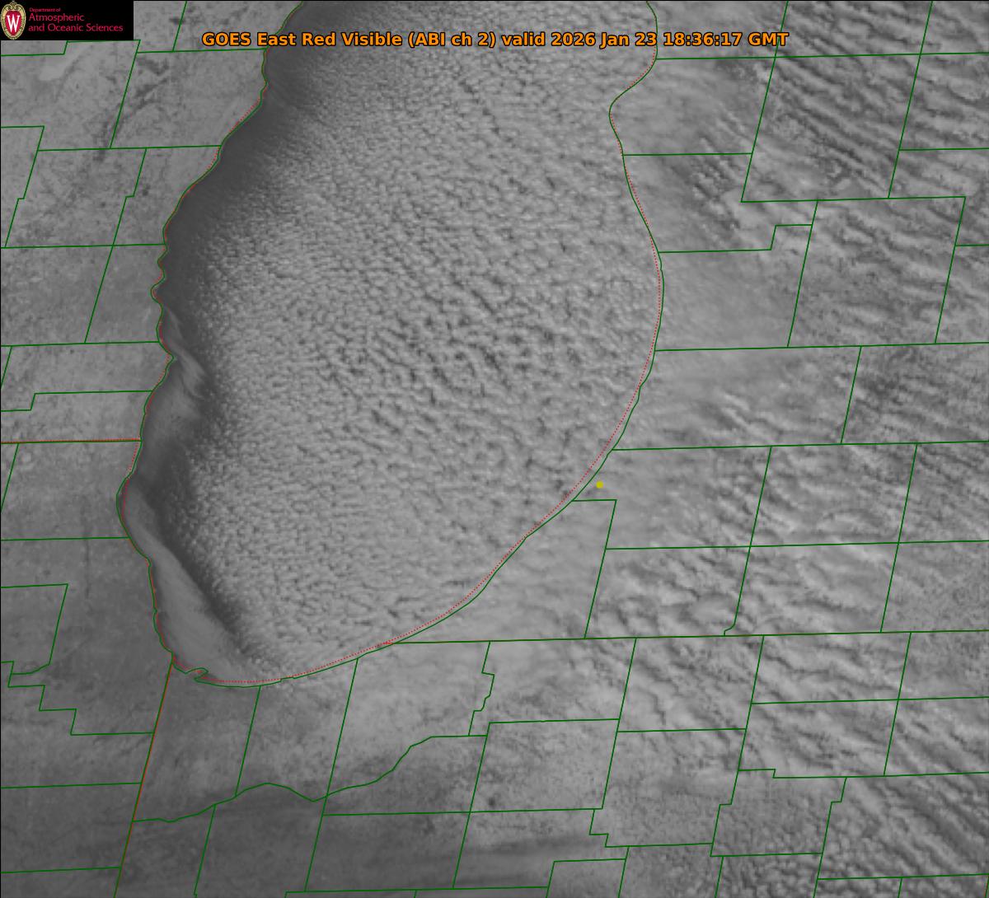Click the yellow dot marker near the lakeshore

click(600, 485)
